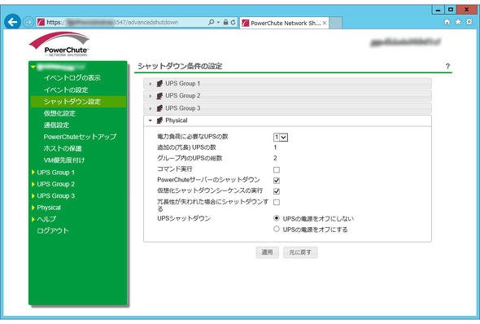Click the site favicon in the address bar
480x324 pixels.
tap(41, 22)
